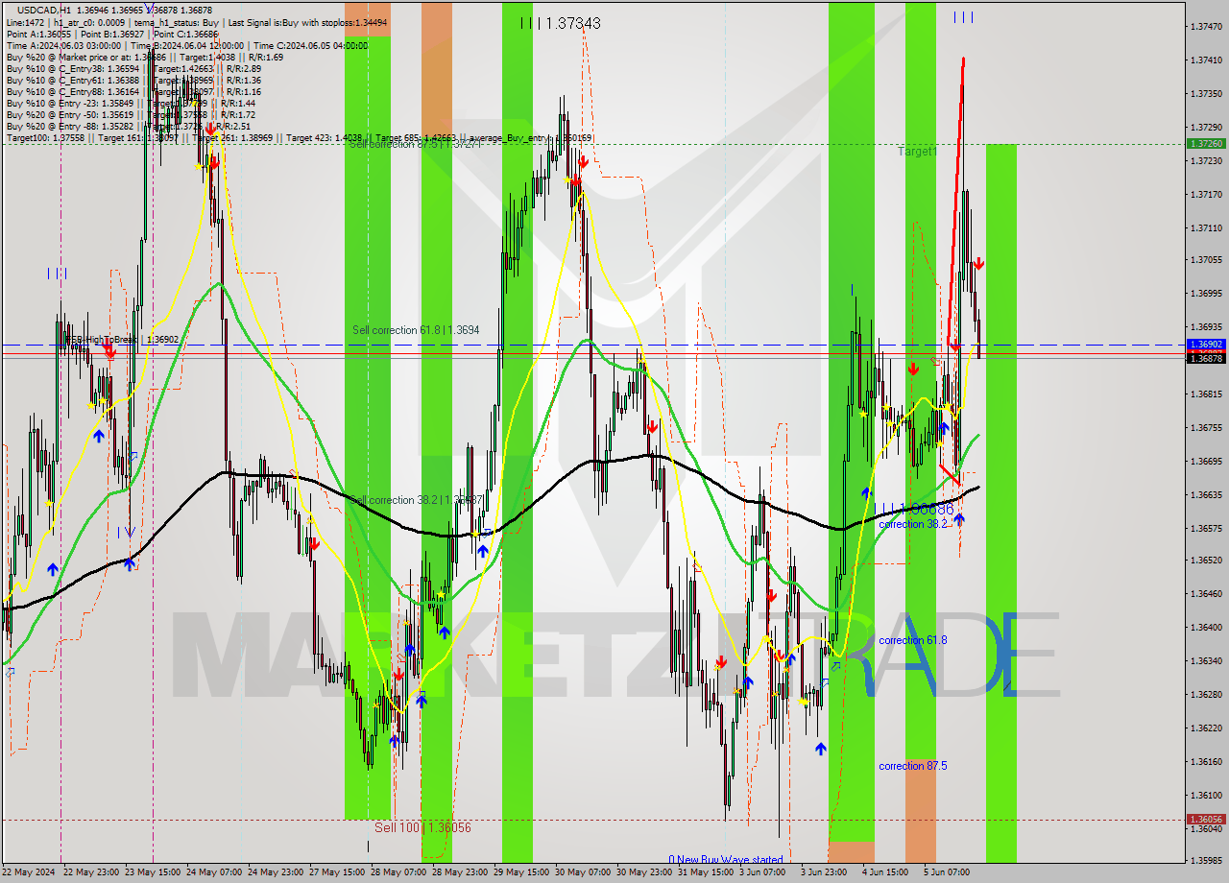The height and width of the screenshot is (883, 1229).
Task: Click the 3 Jun 07:00 time label
Action: pos(764,872)
